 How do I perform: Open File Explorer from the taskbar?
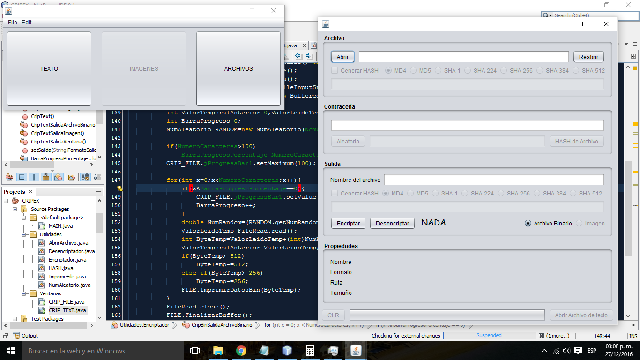click(x=218, y=351)
